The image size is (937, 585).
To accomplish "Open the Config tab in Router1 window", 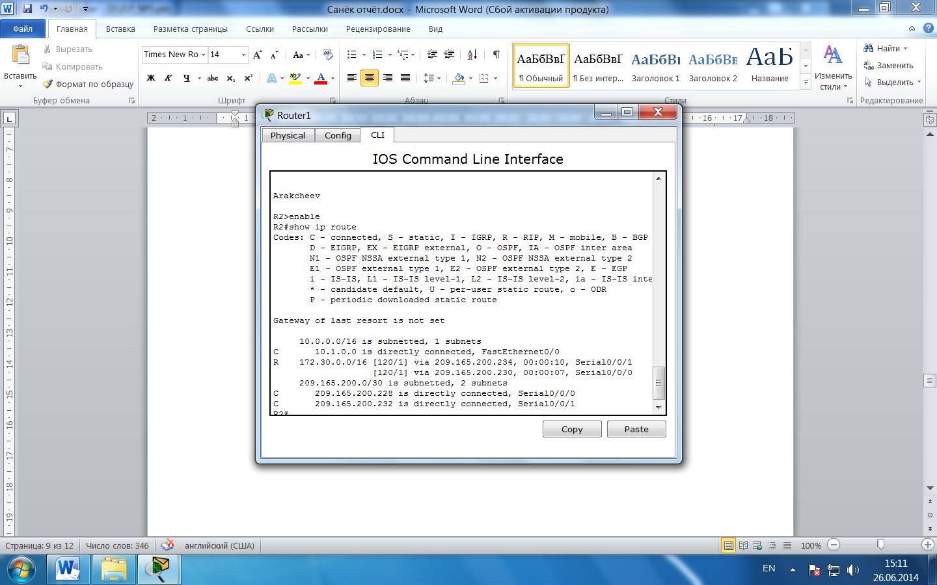I will pyautogui.click(x=338, y=135).
